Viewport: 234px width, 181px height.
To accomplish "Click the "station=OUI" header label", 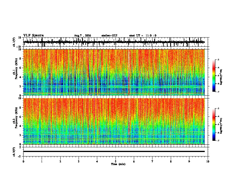I will coord(109,35).
